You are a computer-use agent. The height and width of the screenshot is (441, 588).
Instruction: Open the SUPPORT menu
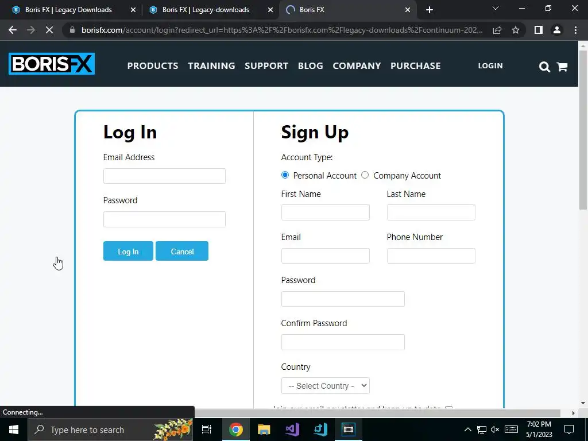tap(266, 65)
